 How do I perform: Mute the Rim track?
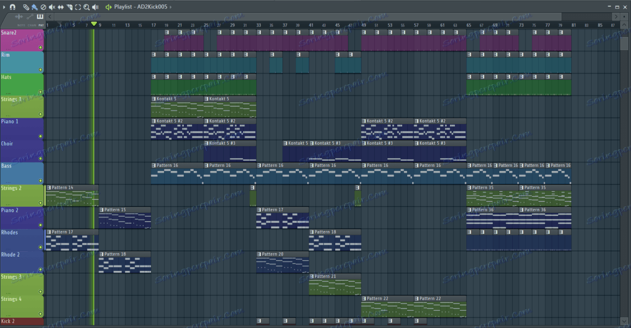pyautogui.click(x=40, y=70)
